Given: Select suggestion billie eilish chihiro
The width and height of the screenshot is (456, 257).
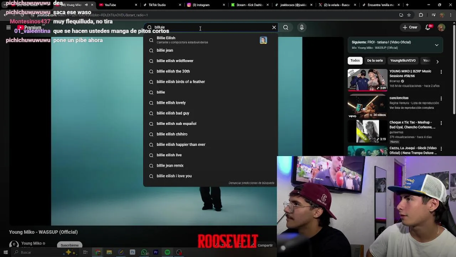Looking at the screenshot, I should point(210,134).
